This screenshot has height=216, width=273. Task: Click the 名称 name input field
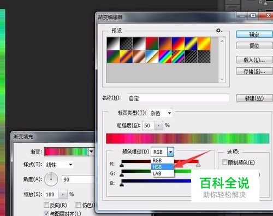178,98
